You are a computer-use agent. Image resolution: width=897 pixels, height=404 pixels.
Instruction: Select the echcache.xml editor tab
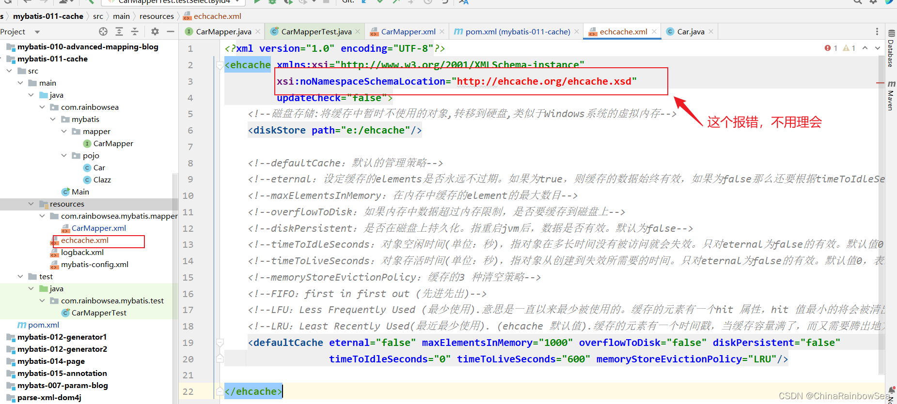click(623, 31)
